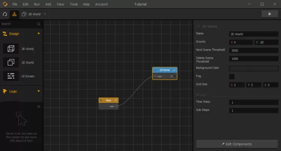The width and height of the screenshot is (281, 151).
Task: Open the node map hierarchy tab
Action: coord(15,14)
